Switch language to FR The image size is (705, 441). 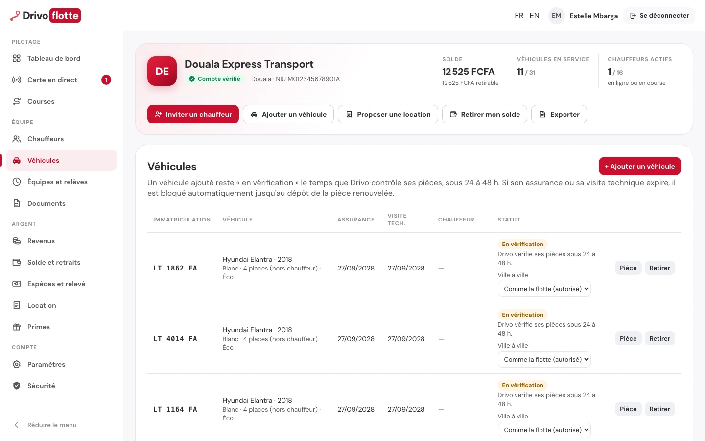point(519,16)
